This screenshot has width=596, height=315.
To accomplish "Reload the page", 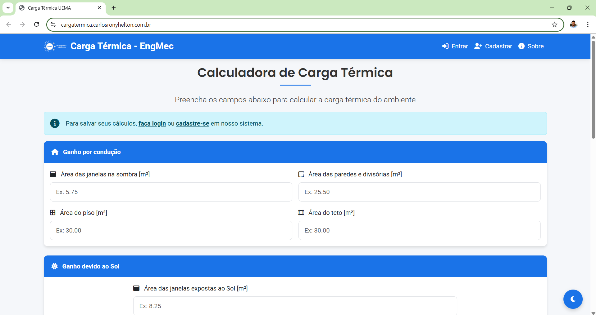I will click(36, 24).
